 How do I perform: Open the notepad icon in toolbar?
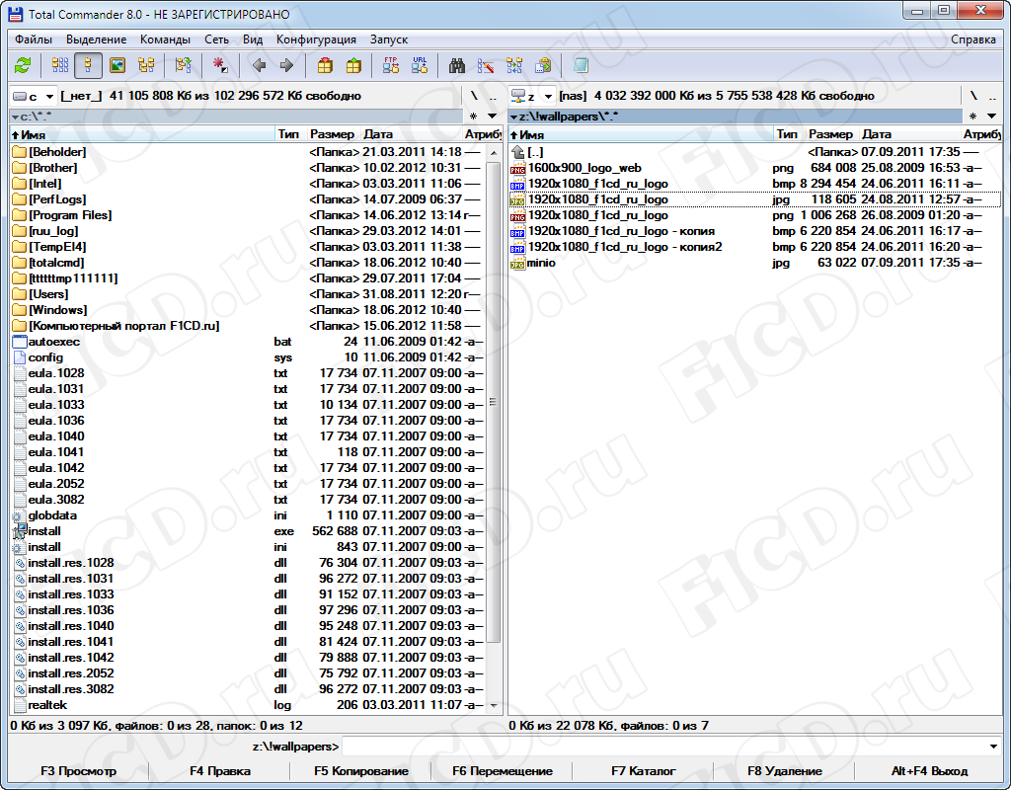coord(581,65)
